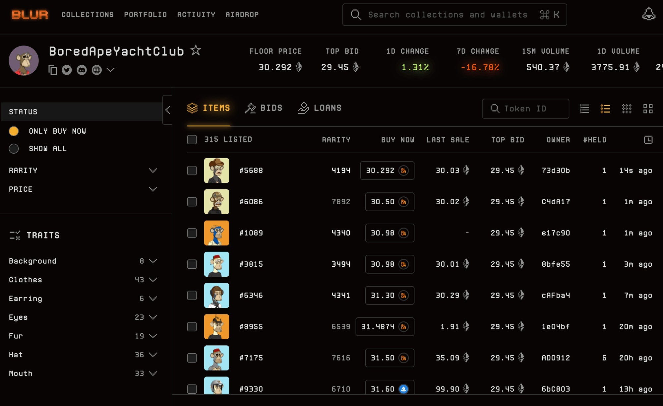The height and width of the screenshot is (406, 663).
Task: Click the Token ID magnifier icon
Action: click(495, 108)
